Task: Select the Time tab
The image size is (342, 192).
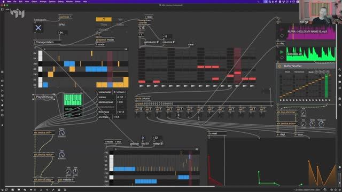Action: [104, 25]
